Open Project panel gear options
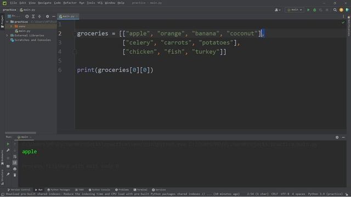This screenshot has width=351, height=197. point(48,16)
